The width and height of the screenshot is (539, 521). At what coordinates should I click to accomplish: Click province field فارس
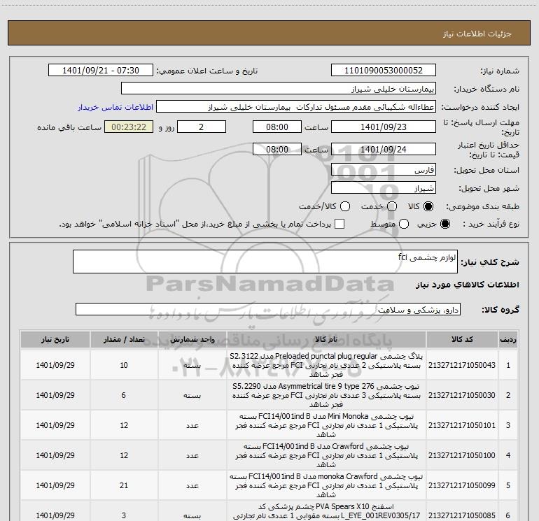click(x=384, y=170)
